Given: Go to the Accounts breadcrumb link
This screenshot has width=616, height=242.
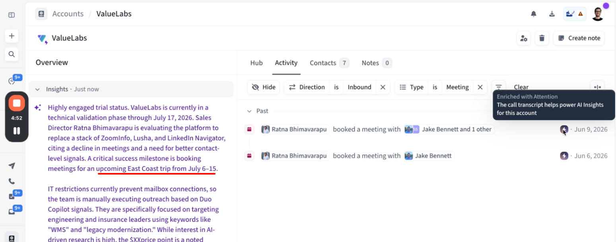Looking at the screenshot, I should point(68,14).
